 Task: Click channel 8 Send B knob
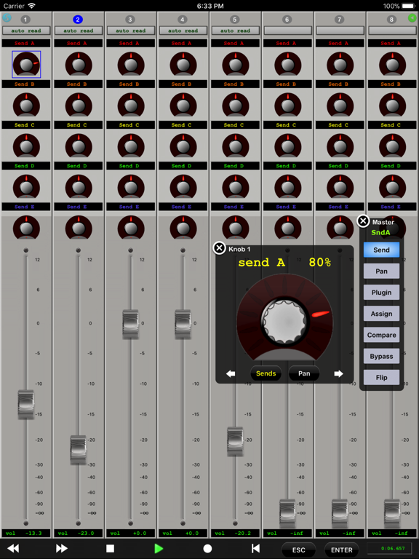[x=392, y=106]
